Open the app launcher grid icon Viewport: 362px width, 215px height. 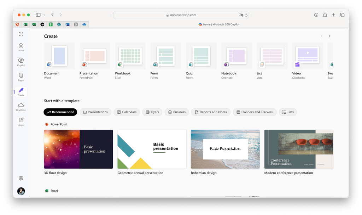[x=21, y=34]
